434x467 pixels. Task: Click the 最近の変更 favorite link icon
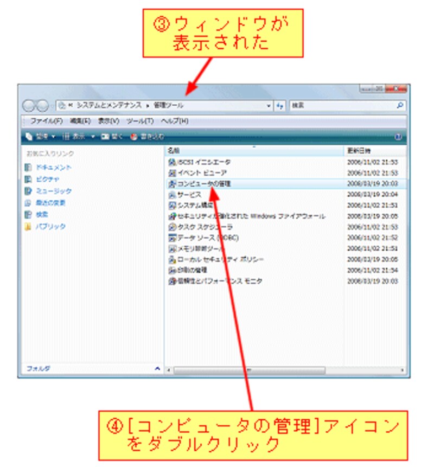click(28, 203)
